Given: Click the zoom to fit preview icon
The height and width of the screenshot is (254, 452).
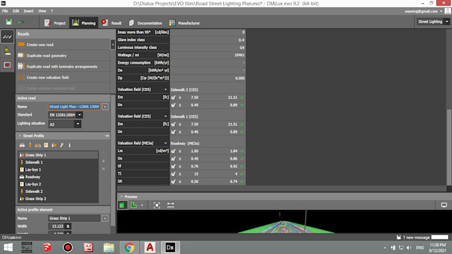Looking at the screenshot, I should click(156, 205).
